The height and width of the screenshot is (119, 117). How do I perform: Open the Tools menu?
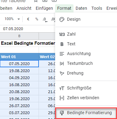tap(97, 8)
